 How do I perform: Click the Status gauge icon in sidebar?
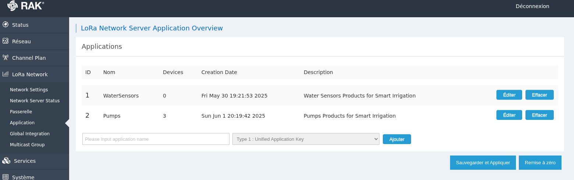(x=6, y=25)
